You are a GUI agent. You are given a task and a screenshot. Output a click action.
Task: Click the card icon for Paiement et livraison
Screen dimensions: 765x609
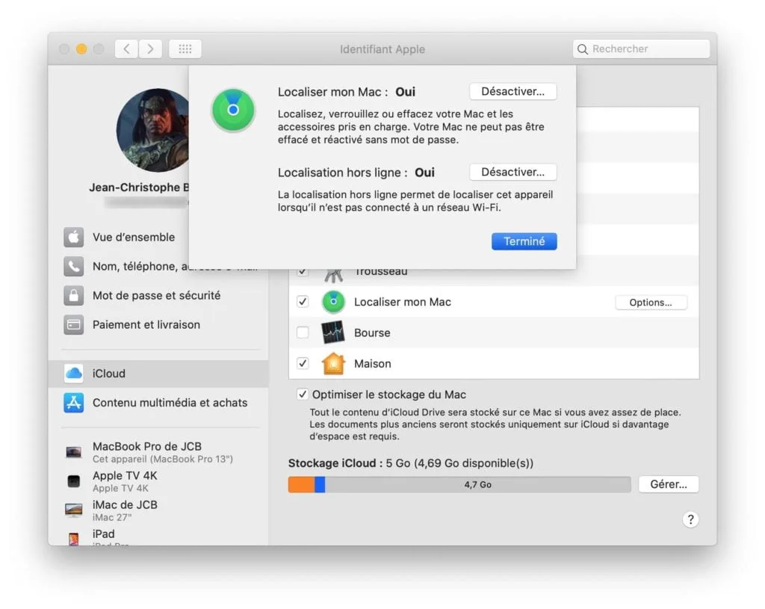click(x=72, y=324)
